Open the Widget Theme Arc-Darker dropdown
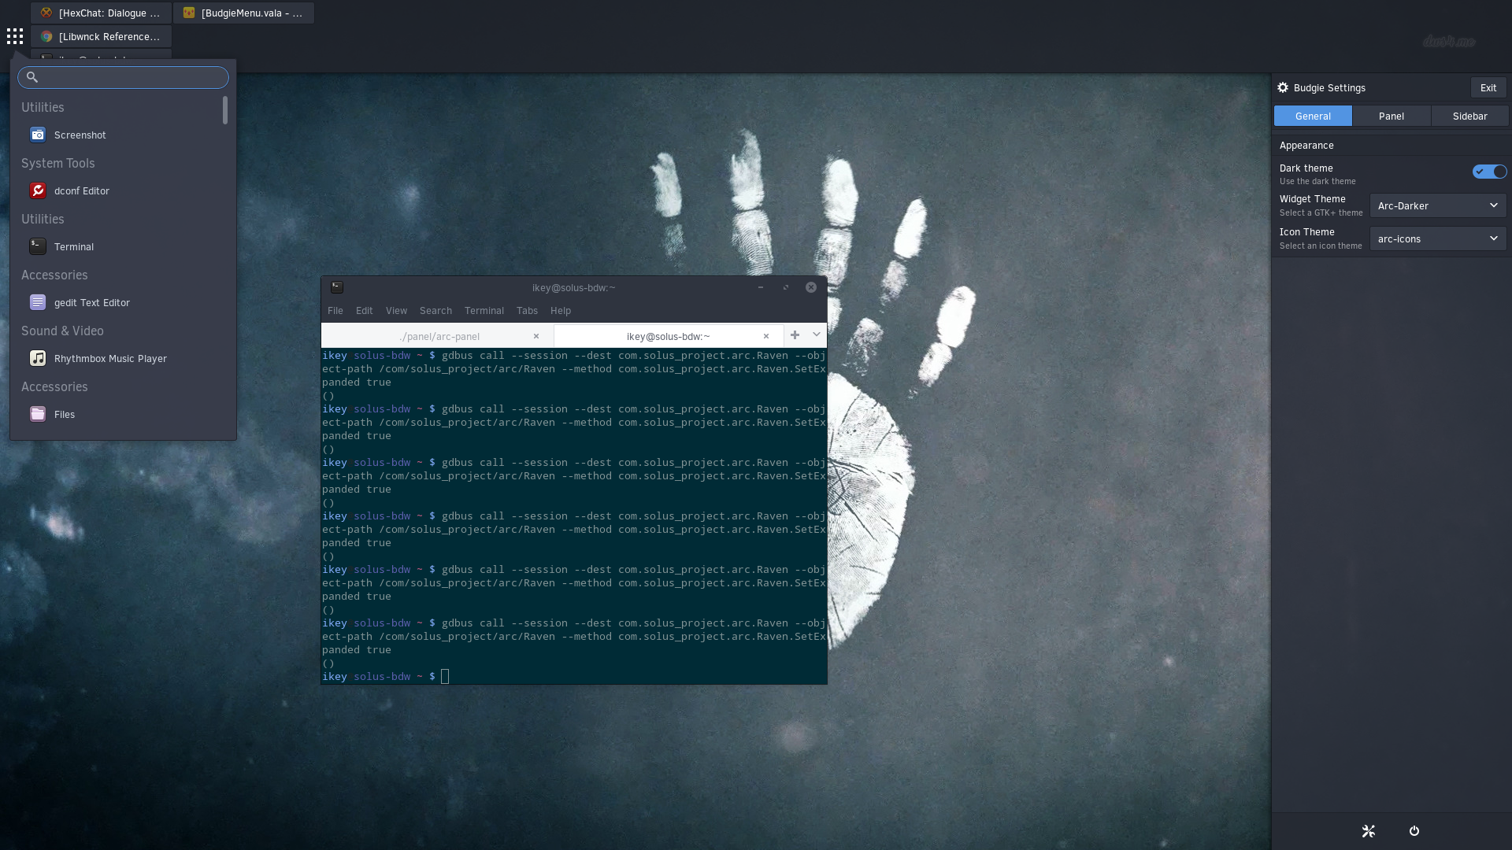 pyautogui.click(x=1438, y=205)
